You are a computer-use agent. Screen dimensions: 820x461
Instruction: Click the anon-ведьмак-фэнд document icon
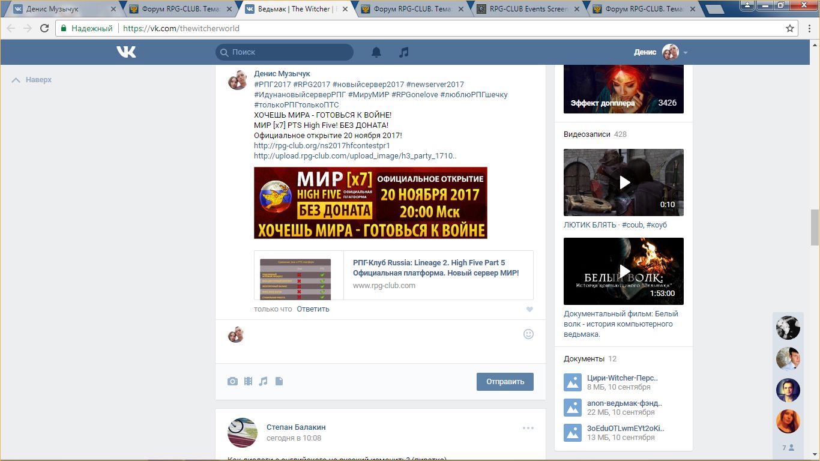[573, 408]
